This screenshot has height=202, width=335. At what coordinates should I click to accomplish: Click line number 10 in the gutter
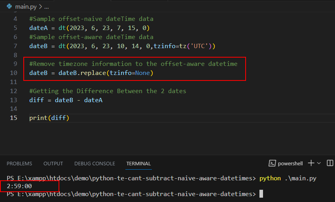(x=13, y=73)
